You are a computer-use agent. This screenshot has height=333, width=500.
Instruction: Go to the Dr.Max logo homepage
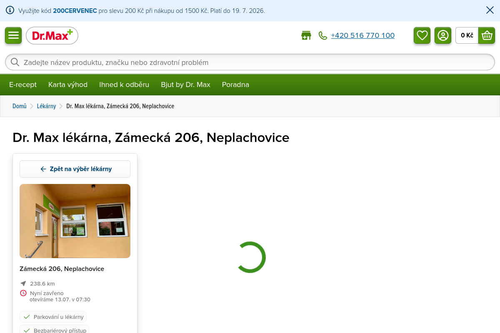(52, 35)
